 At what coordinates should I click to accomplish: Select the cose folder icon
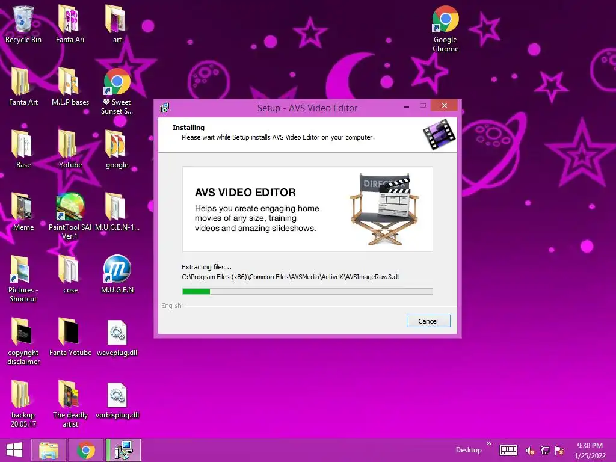tap(70, 274)
